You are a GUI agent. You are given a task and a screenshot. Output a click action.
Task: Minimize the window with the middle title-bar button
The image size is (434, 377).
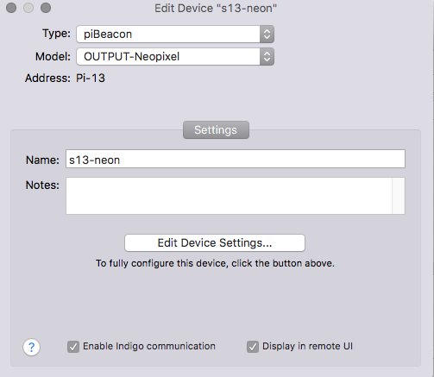pos(28,8)
